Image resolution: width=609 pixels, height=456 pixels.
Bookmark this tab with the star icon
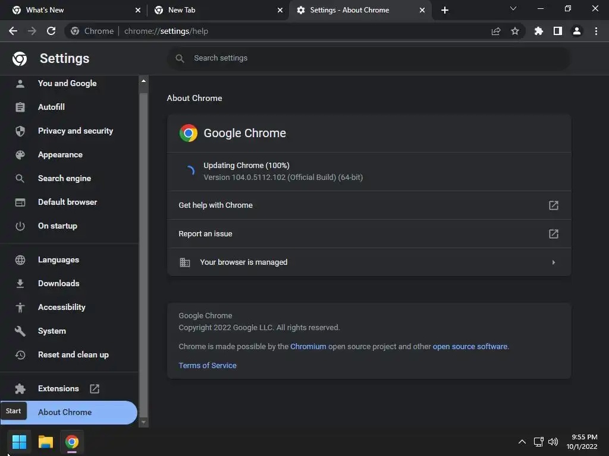coord(515,31)
